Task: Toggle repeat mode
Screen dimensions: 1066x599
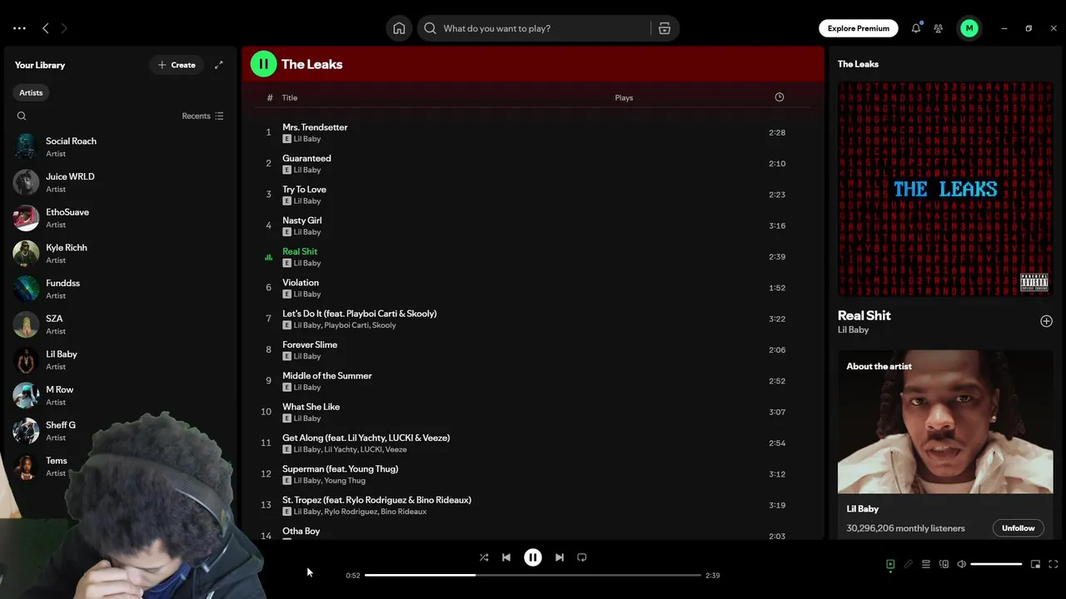Action: click(582, 557)
